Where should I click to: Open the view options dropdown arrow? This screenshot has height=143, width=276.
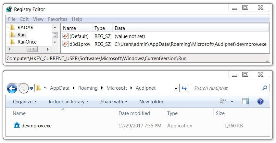tap(232, 101)
